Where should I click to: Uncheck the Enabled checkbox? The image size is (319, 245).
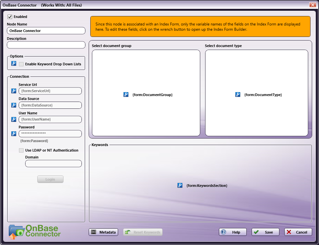click(x=9, y=17)
